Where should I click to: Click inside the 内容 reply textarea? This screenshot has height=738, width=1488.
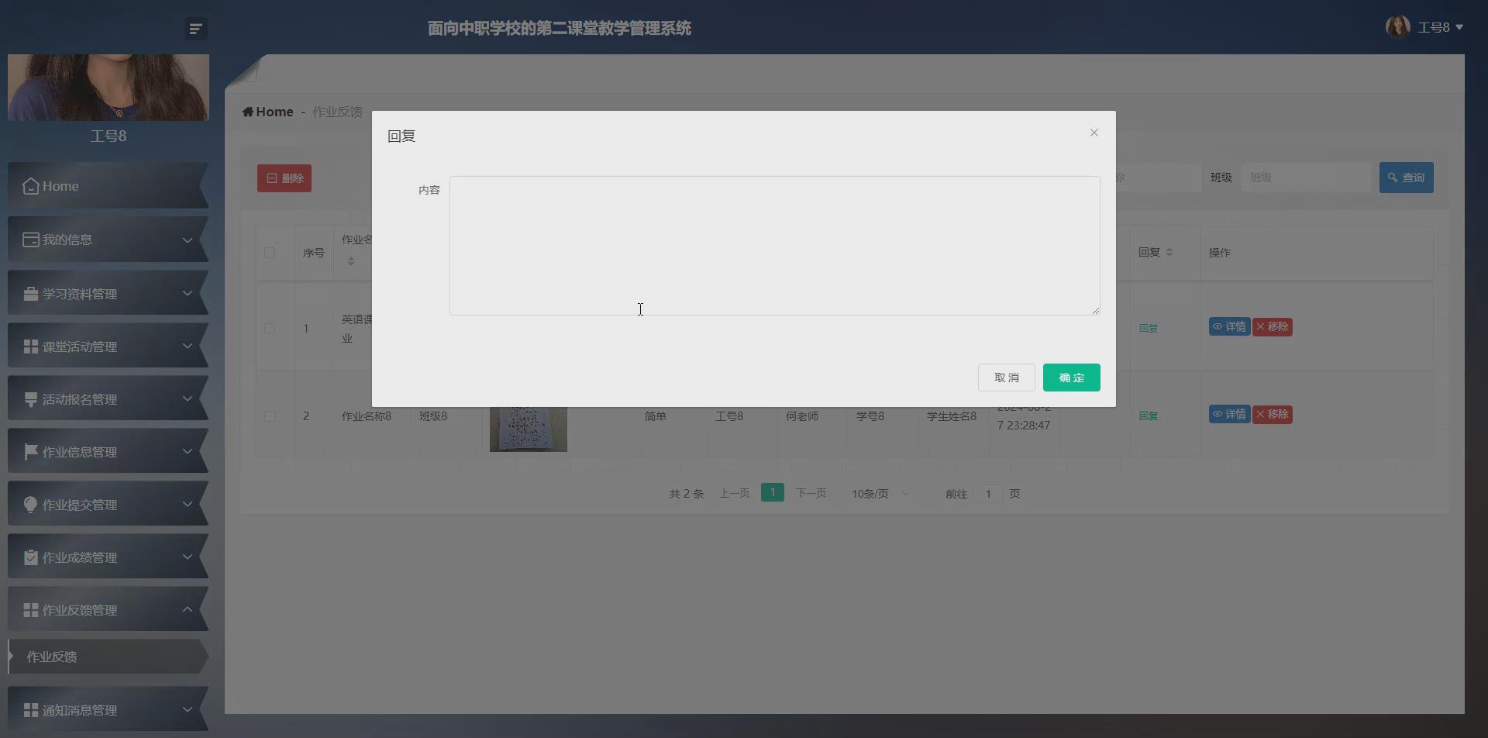click(x=773, y=245)
